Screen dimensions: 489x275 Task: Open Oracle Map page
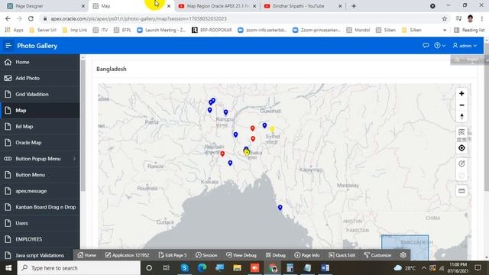[x=40, y=143]
